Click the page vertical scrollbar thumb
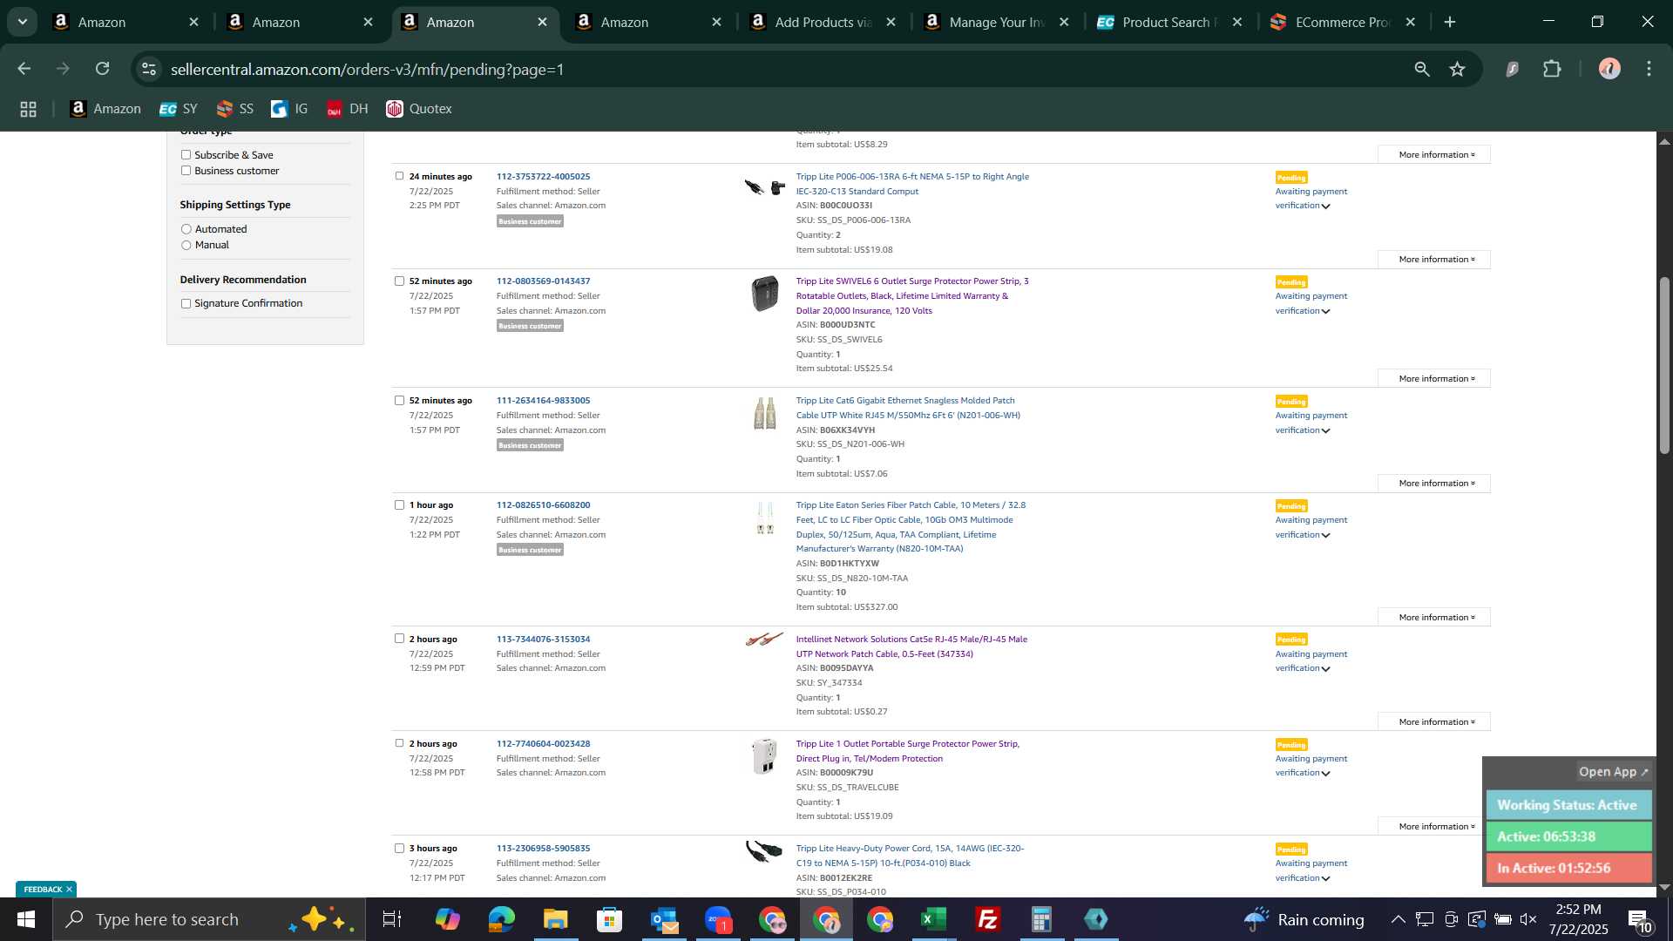This screenshot has width=1673, height=941. pyautogui.click(x=1664, y=365)
